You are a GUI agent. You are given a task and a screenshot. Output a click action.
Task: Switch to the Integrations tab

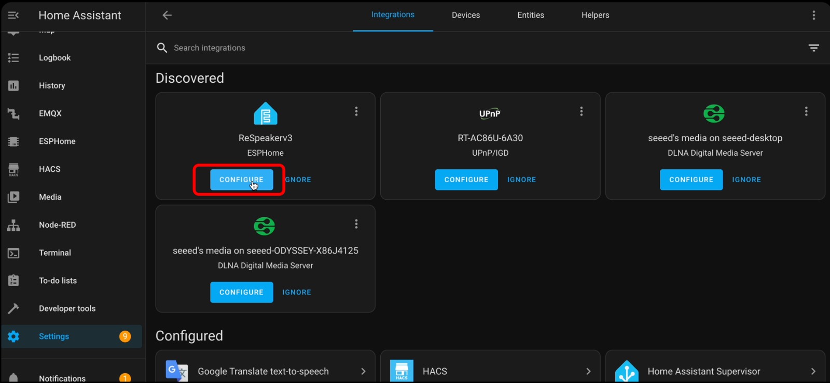[393, 15]
